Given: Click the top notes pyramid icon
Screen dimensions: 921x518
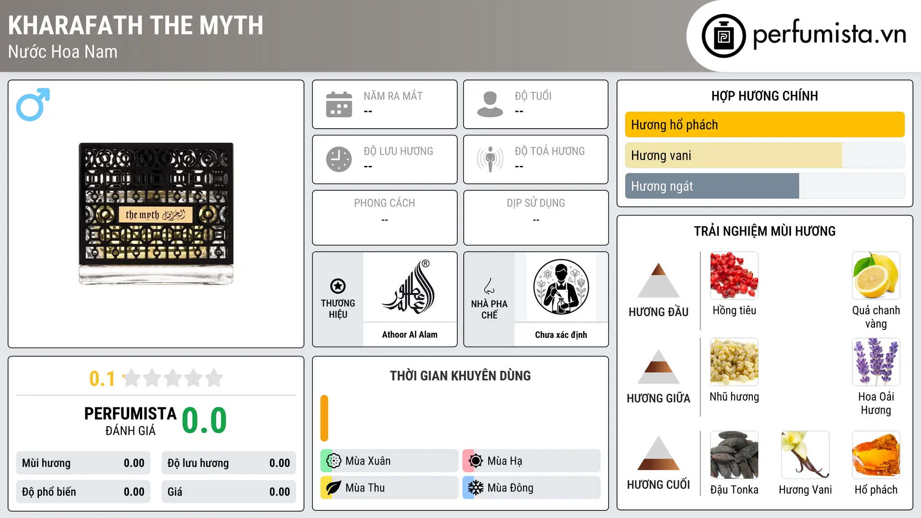Looking at the screenshot, I should [658, 280].
